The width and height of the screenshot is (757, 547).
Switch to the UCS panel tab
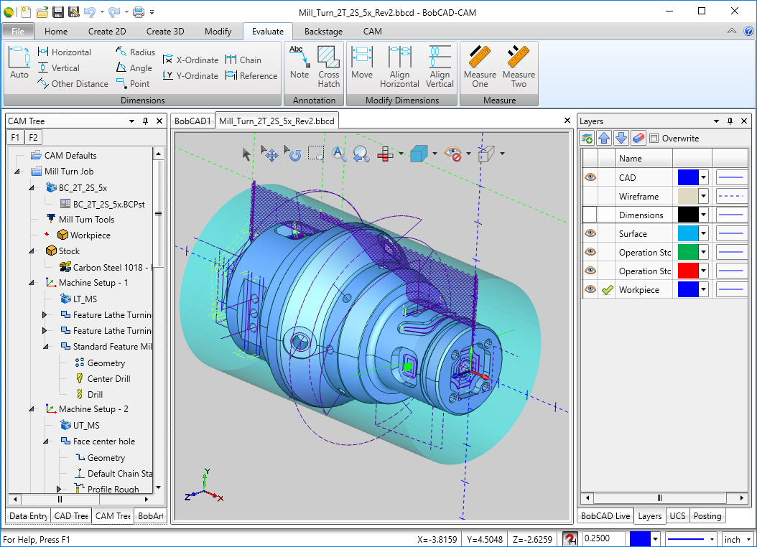tap(677, 515)
